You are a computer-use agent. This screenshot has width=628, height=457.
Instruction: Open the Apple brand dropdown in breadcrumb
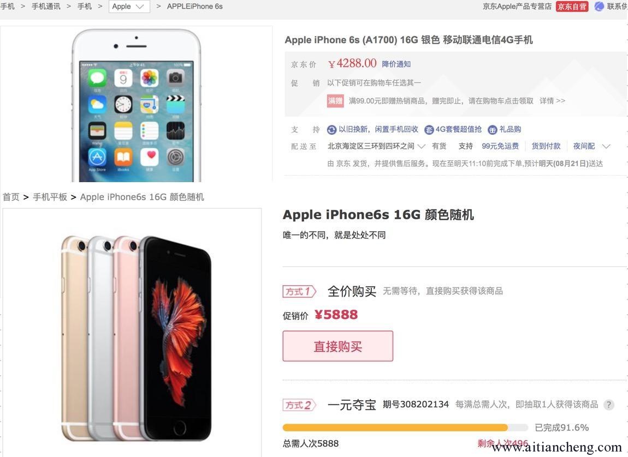[129, 7]
